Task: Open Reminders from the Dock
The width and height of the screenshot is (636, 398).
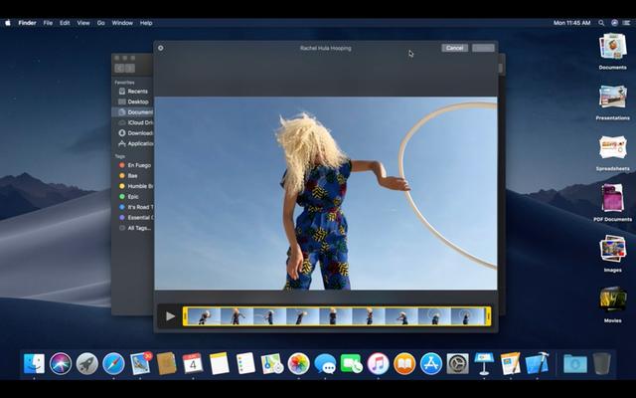Action: [x=245, y=363]
